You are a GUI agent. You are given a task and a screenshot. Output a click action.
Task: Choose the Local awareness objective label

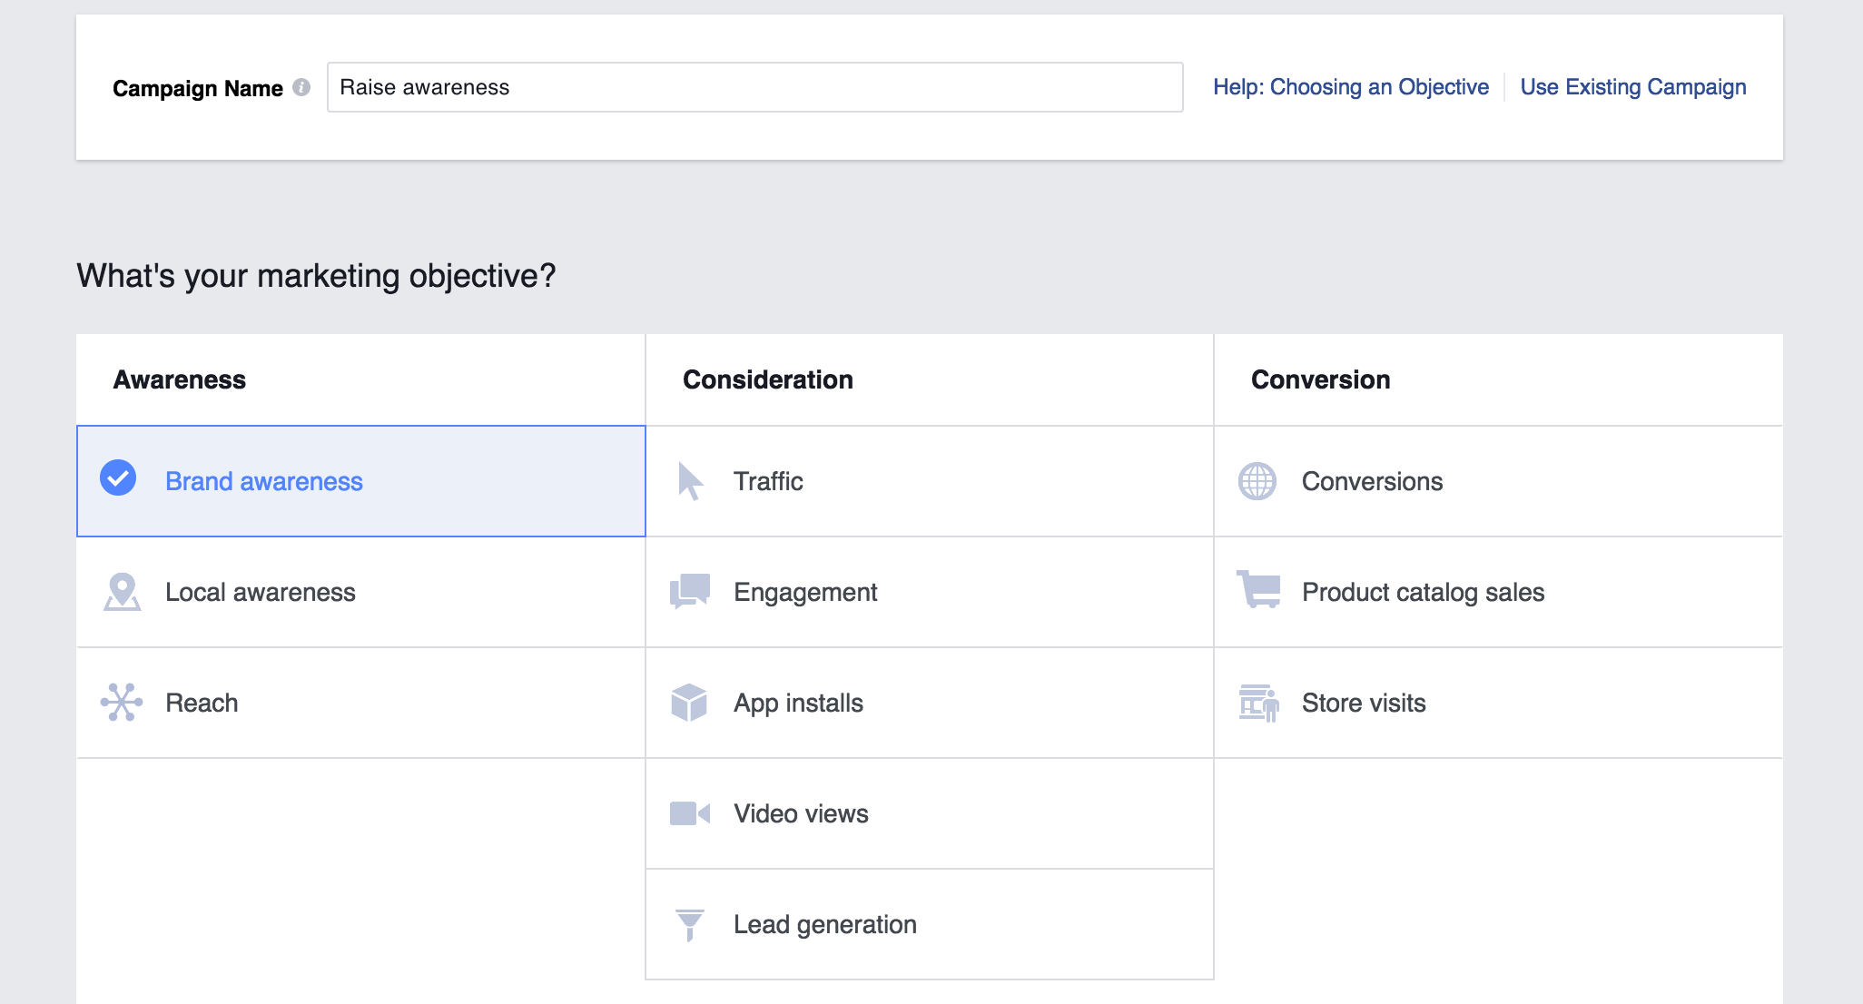coord(261,592)
